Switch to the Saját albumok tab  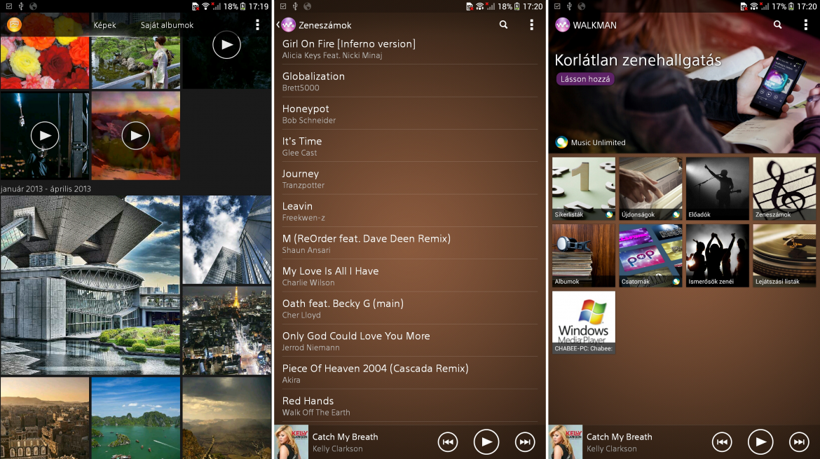pyautogui.click(x=167, y=25)
